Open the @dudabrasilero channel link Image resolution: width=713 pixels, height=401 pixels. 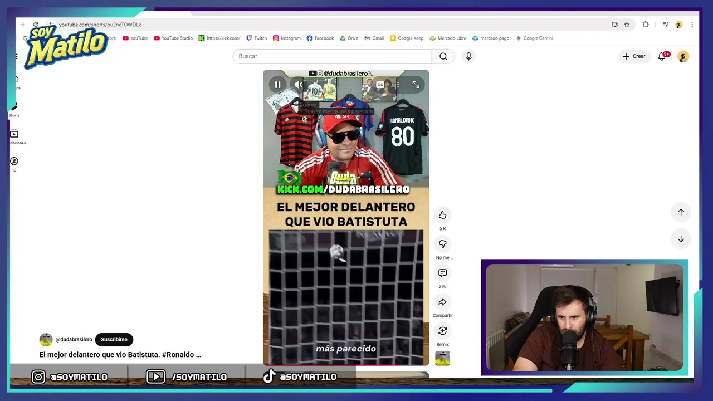(74, 340)
